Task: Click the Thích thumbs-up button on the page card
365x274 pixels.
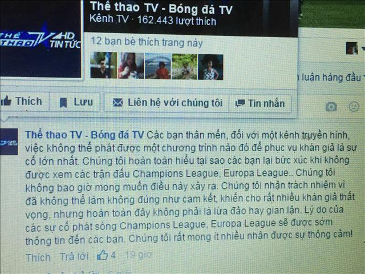Action: [23, 102]
